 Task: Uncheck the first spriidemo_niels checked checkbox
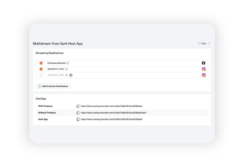point(41,69)
